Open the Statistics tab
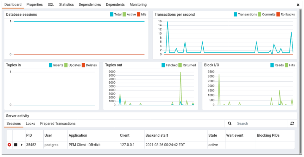 pyautogui.click(x=66, y=5)
